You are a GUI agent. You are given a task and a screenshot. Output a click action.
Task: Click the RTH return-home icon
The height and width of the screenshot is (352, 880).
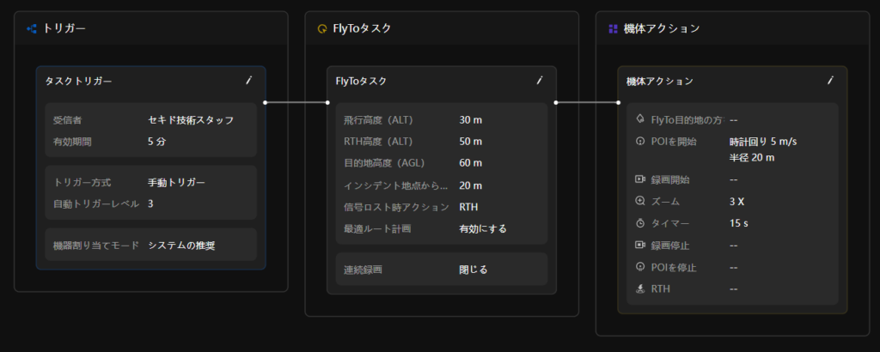(x=639, y=289)
